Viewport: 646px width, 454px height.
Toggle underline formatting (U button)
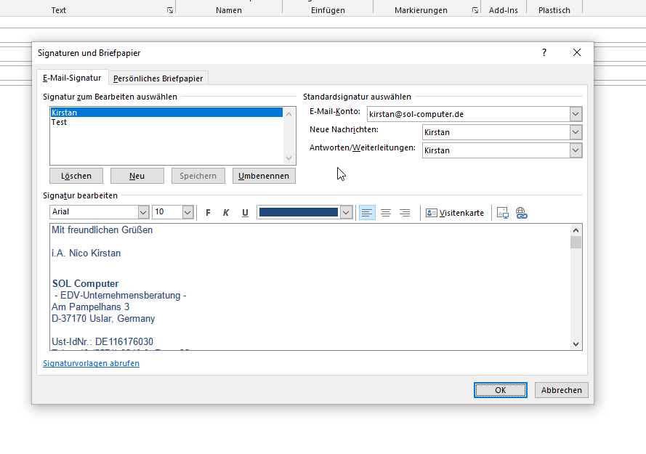(245, 213)
